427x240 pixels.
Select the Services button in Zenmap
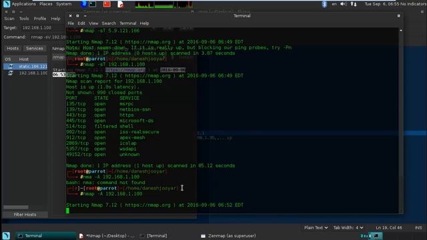(35, 49)
